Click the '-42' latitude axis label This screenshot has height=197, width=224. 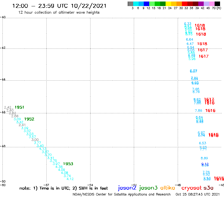click(x=3, y=48)
